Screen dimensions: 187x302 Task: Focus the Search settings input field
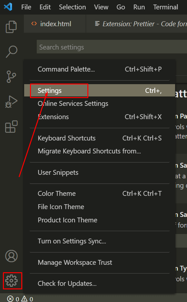click(x=112, y=47)
